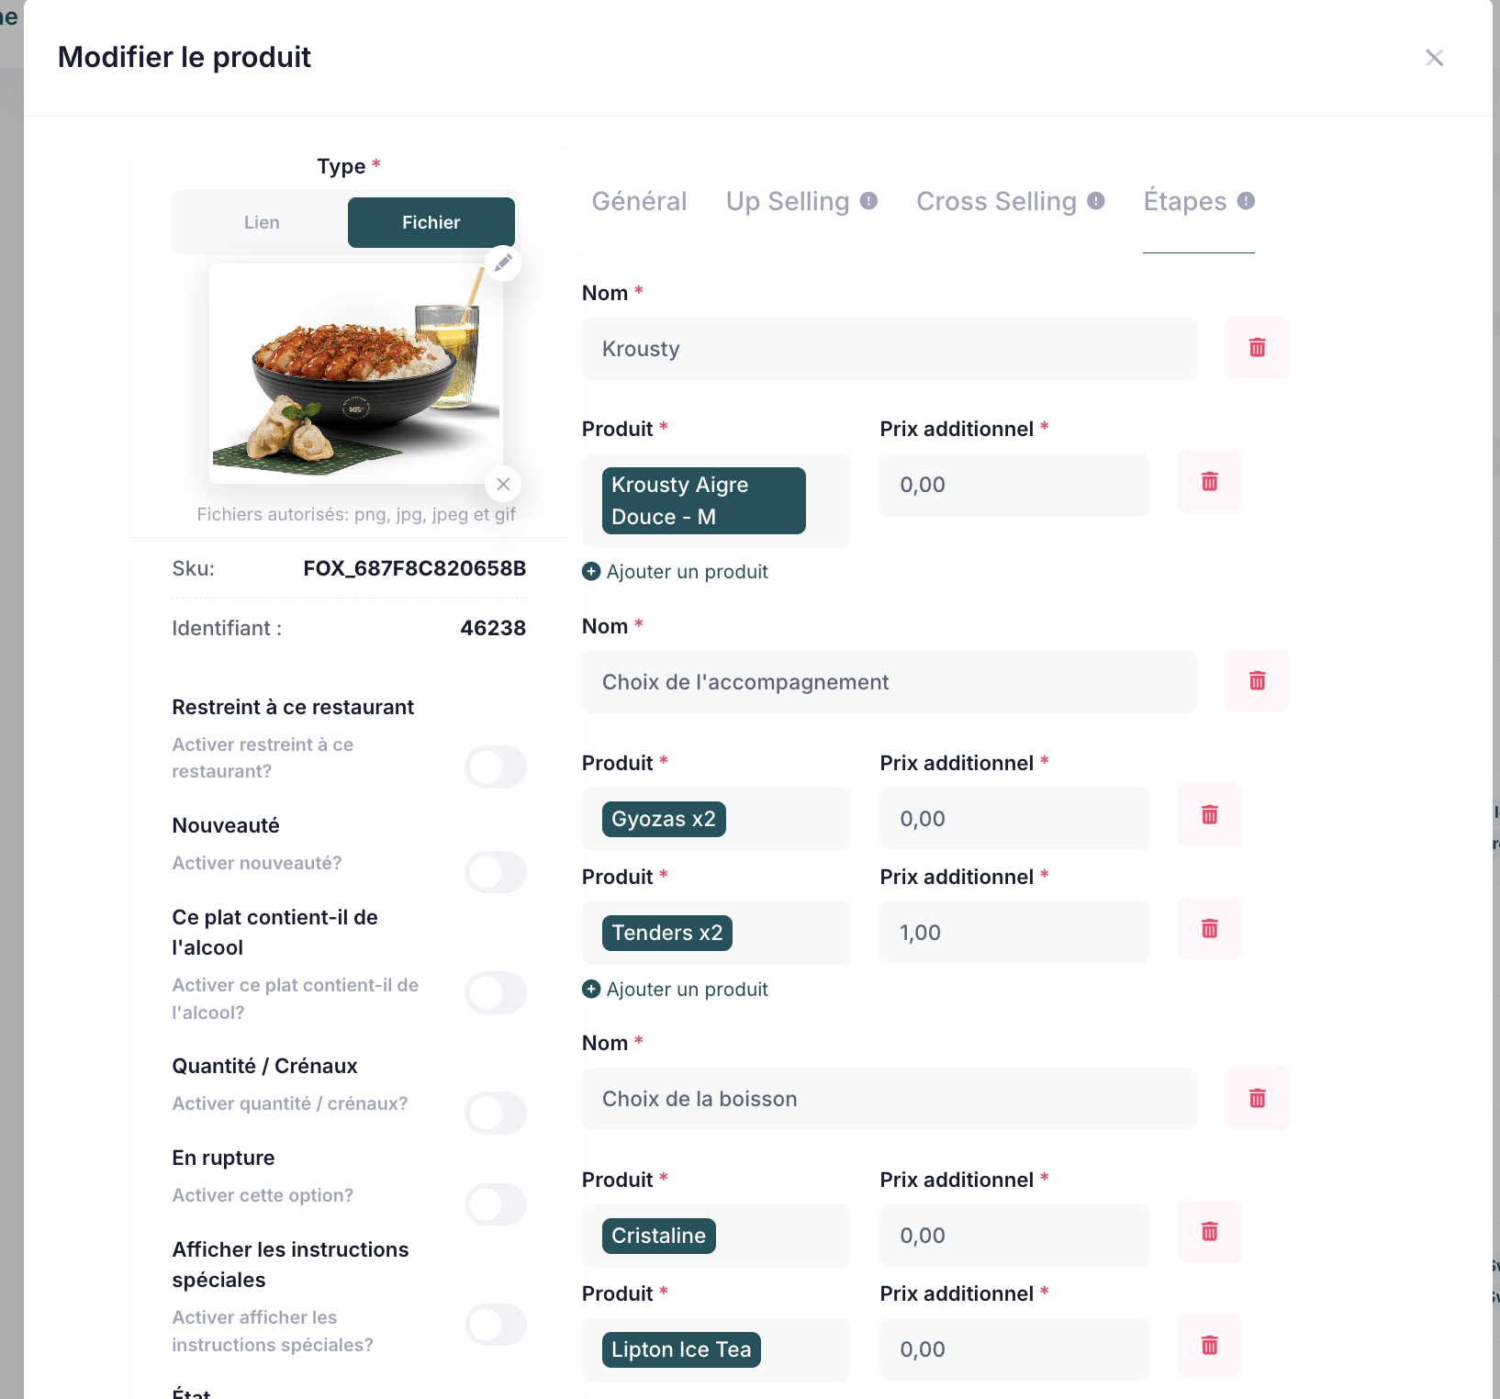Enable the Nouveauté toggle
The height and width of the screenshot is (1399, 1500).
click(495, 872)
